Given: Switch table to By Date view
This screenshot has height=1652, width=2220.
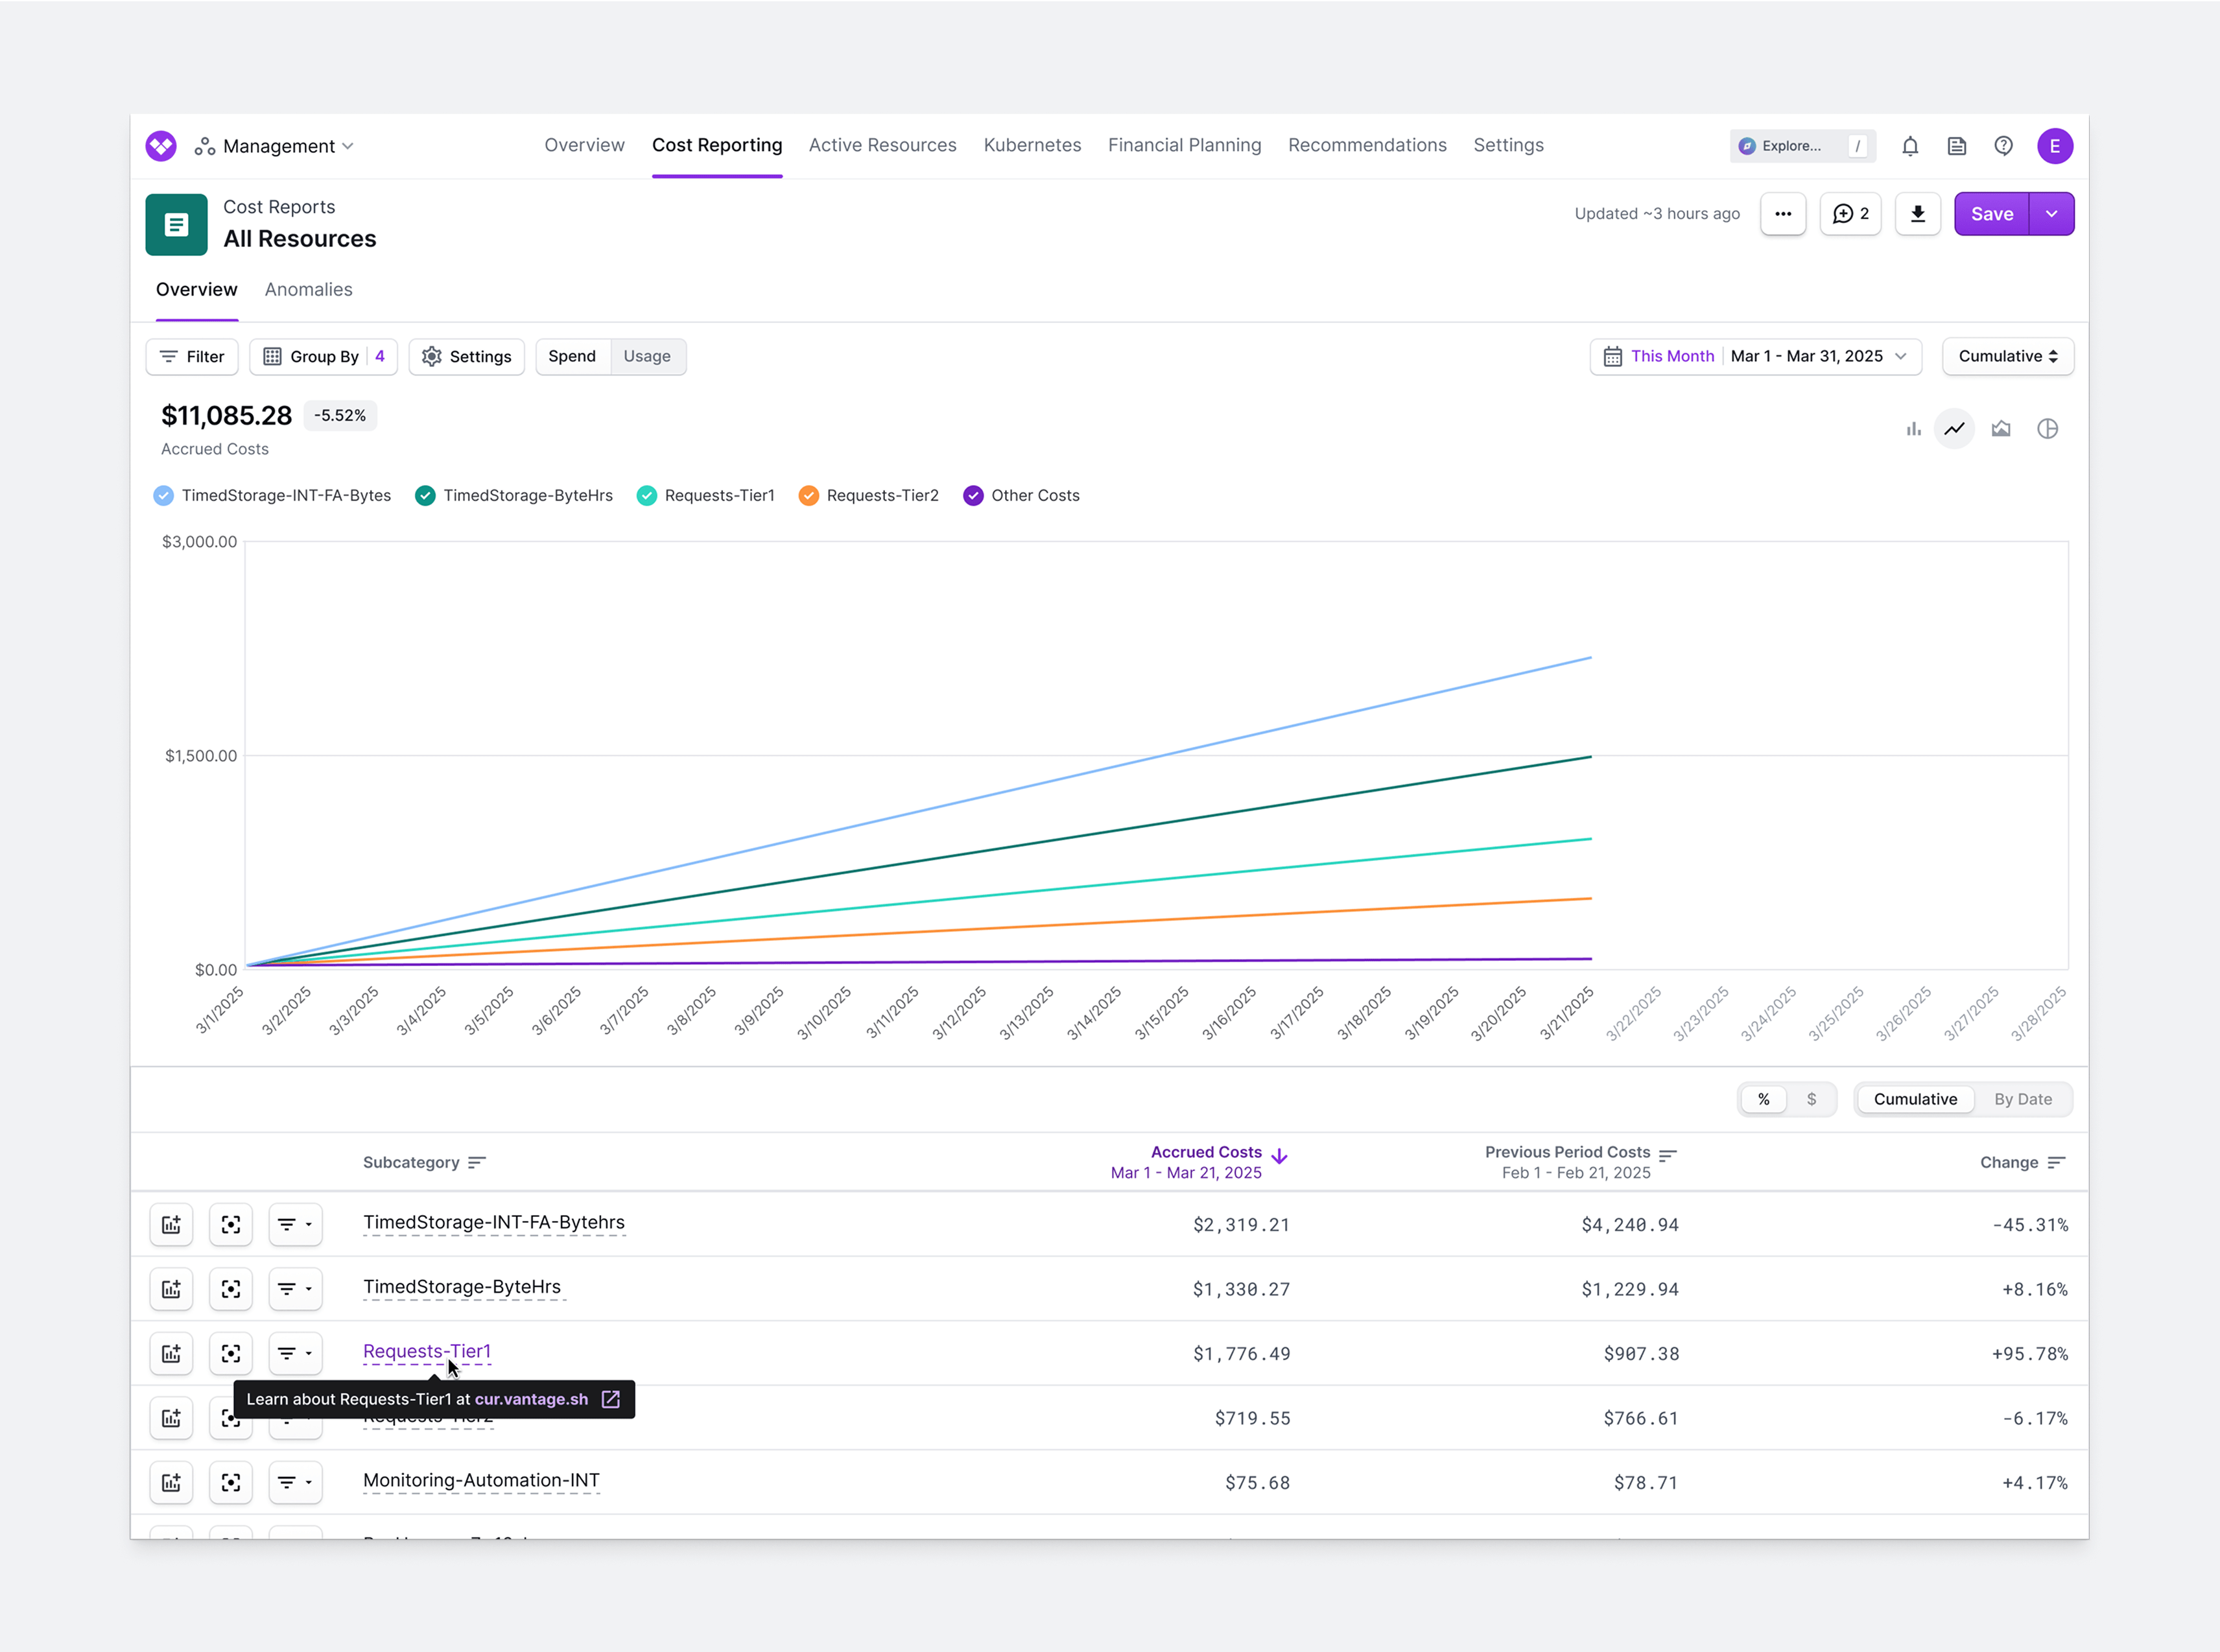Looking at the screenshot, I should coord(2022,1099).
